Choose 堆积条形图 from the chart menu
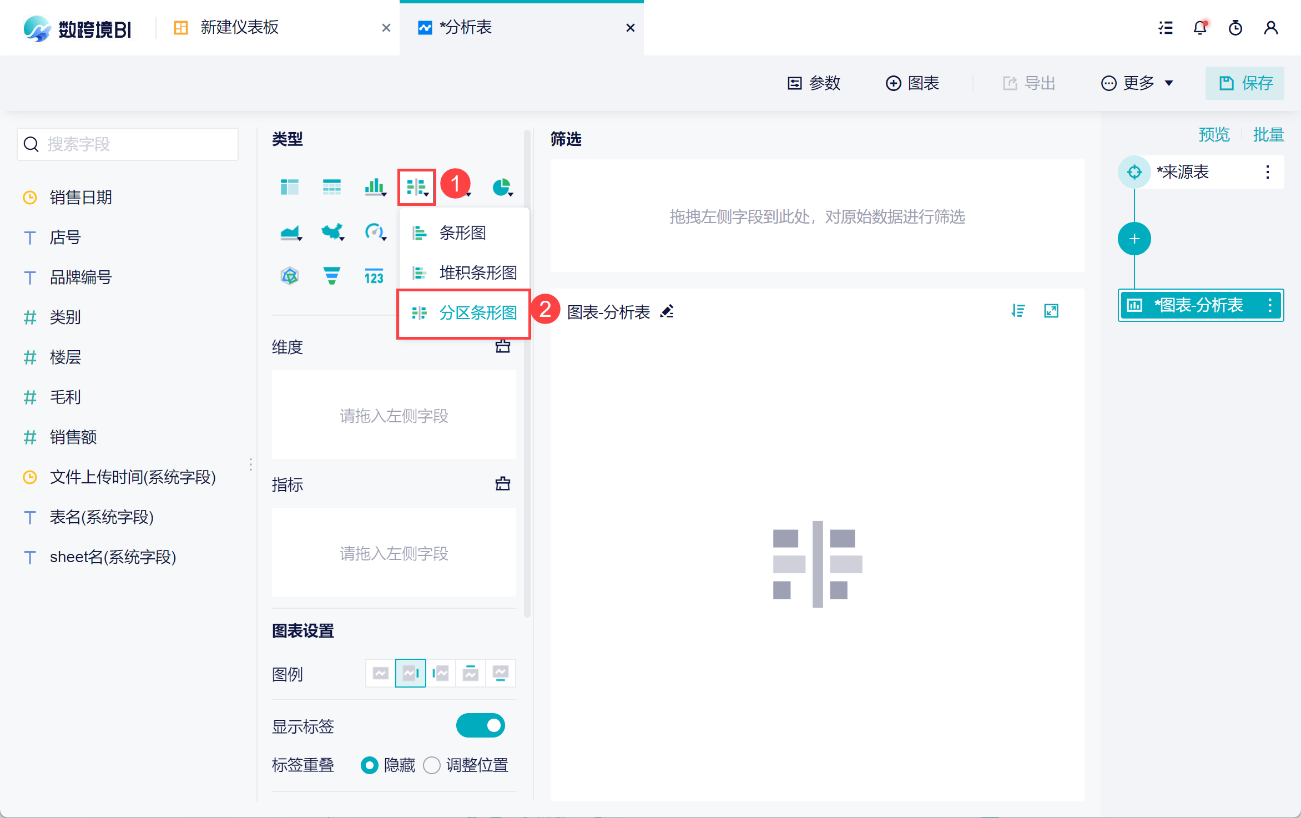This screenshot has height=818, width=1301. pyautogui.click(x=477, y=272)
